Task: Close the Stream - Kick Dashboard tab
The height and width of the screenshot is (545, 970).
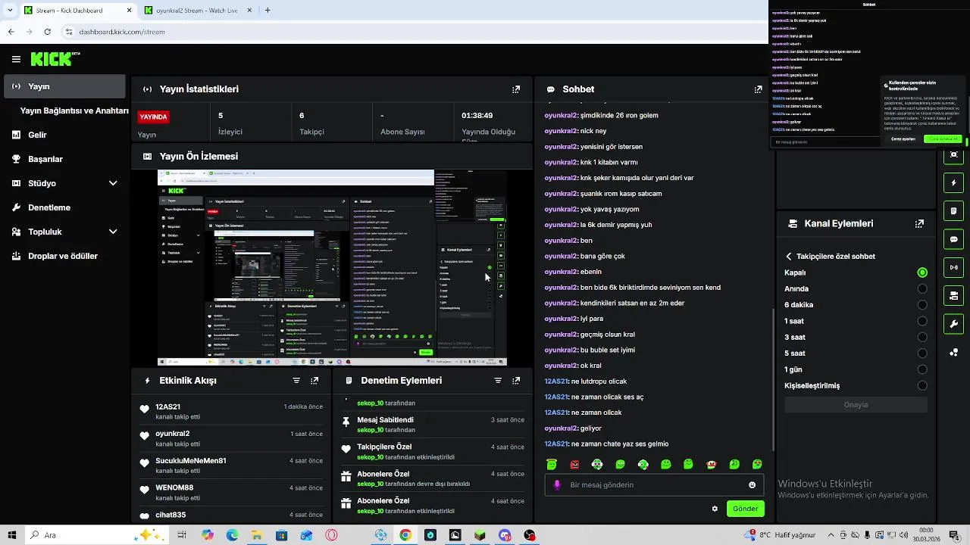Action: click(x=129, y=11)
